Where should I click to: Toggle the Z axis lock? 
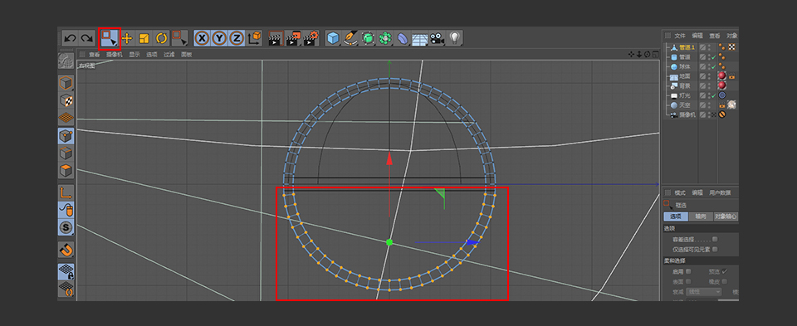[237, 38]
